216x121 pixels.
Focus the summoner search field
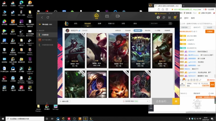159,24
